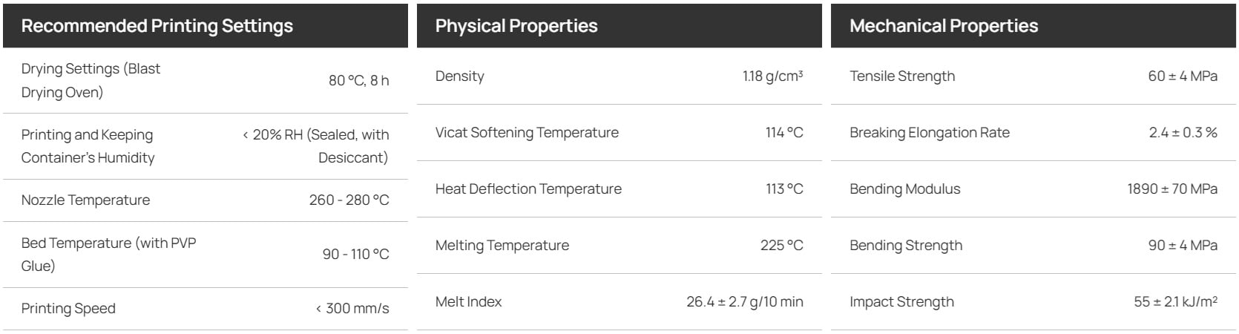
Task: Select the < 300 mm/s value
Action: [352, 309]
